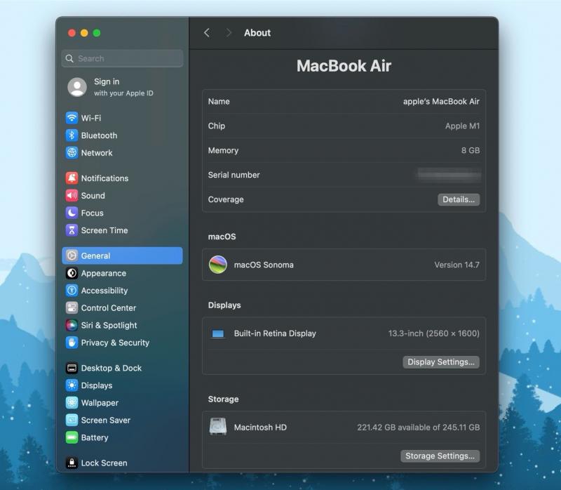Click the Desktop & Dock icon
This screenshot has width=561, height=490.
(72, 368)
